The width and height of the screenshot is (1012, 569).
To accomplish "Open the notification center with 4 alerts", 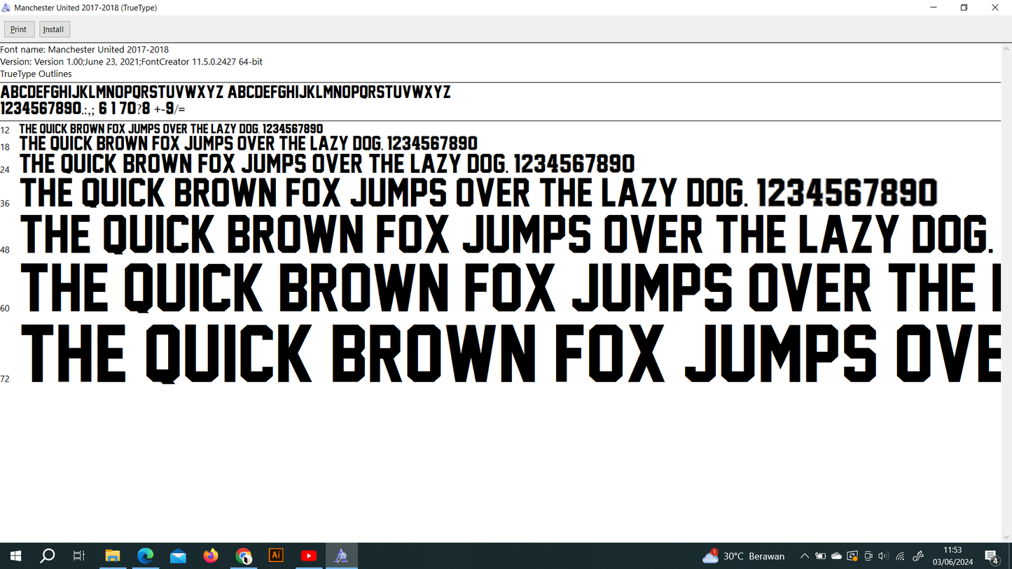I will click(x=992, y=557).
